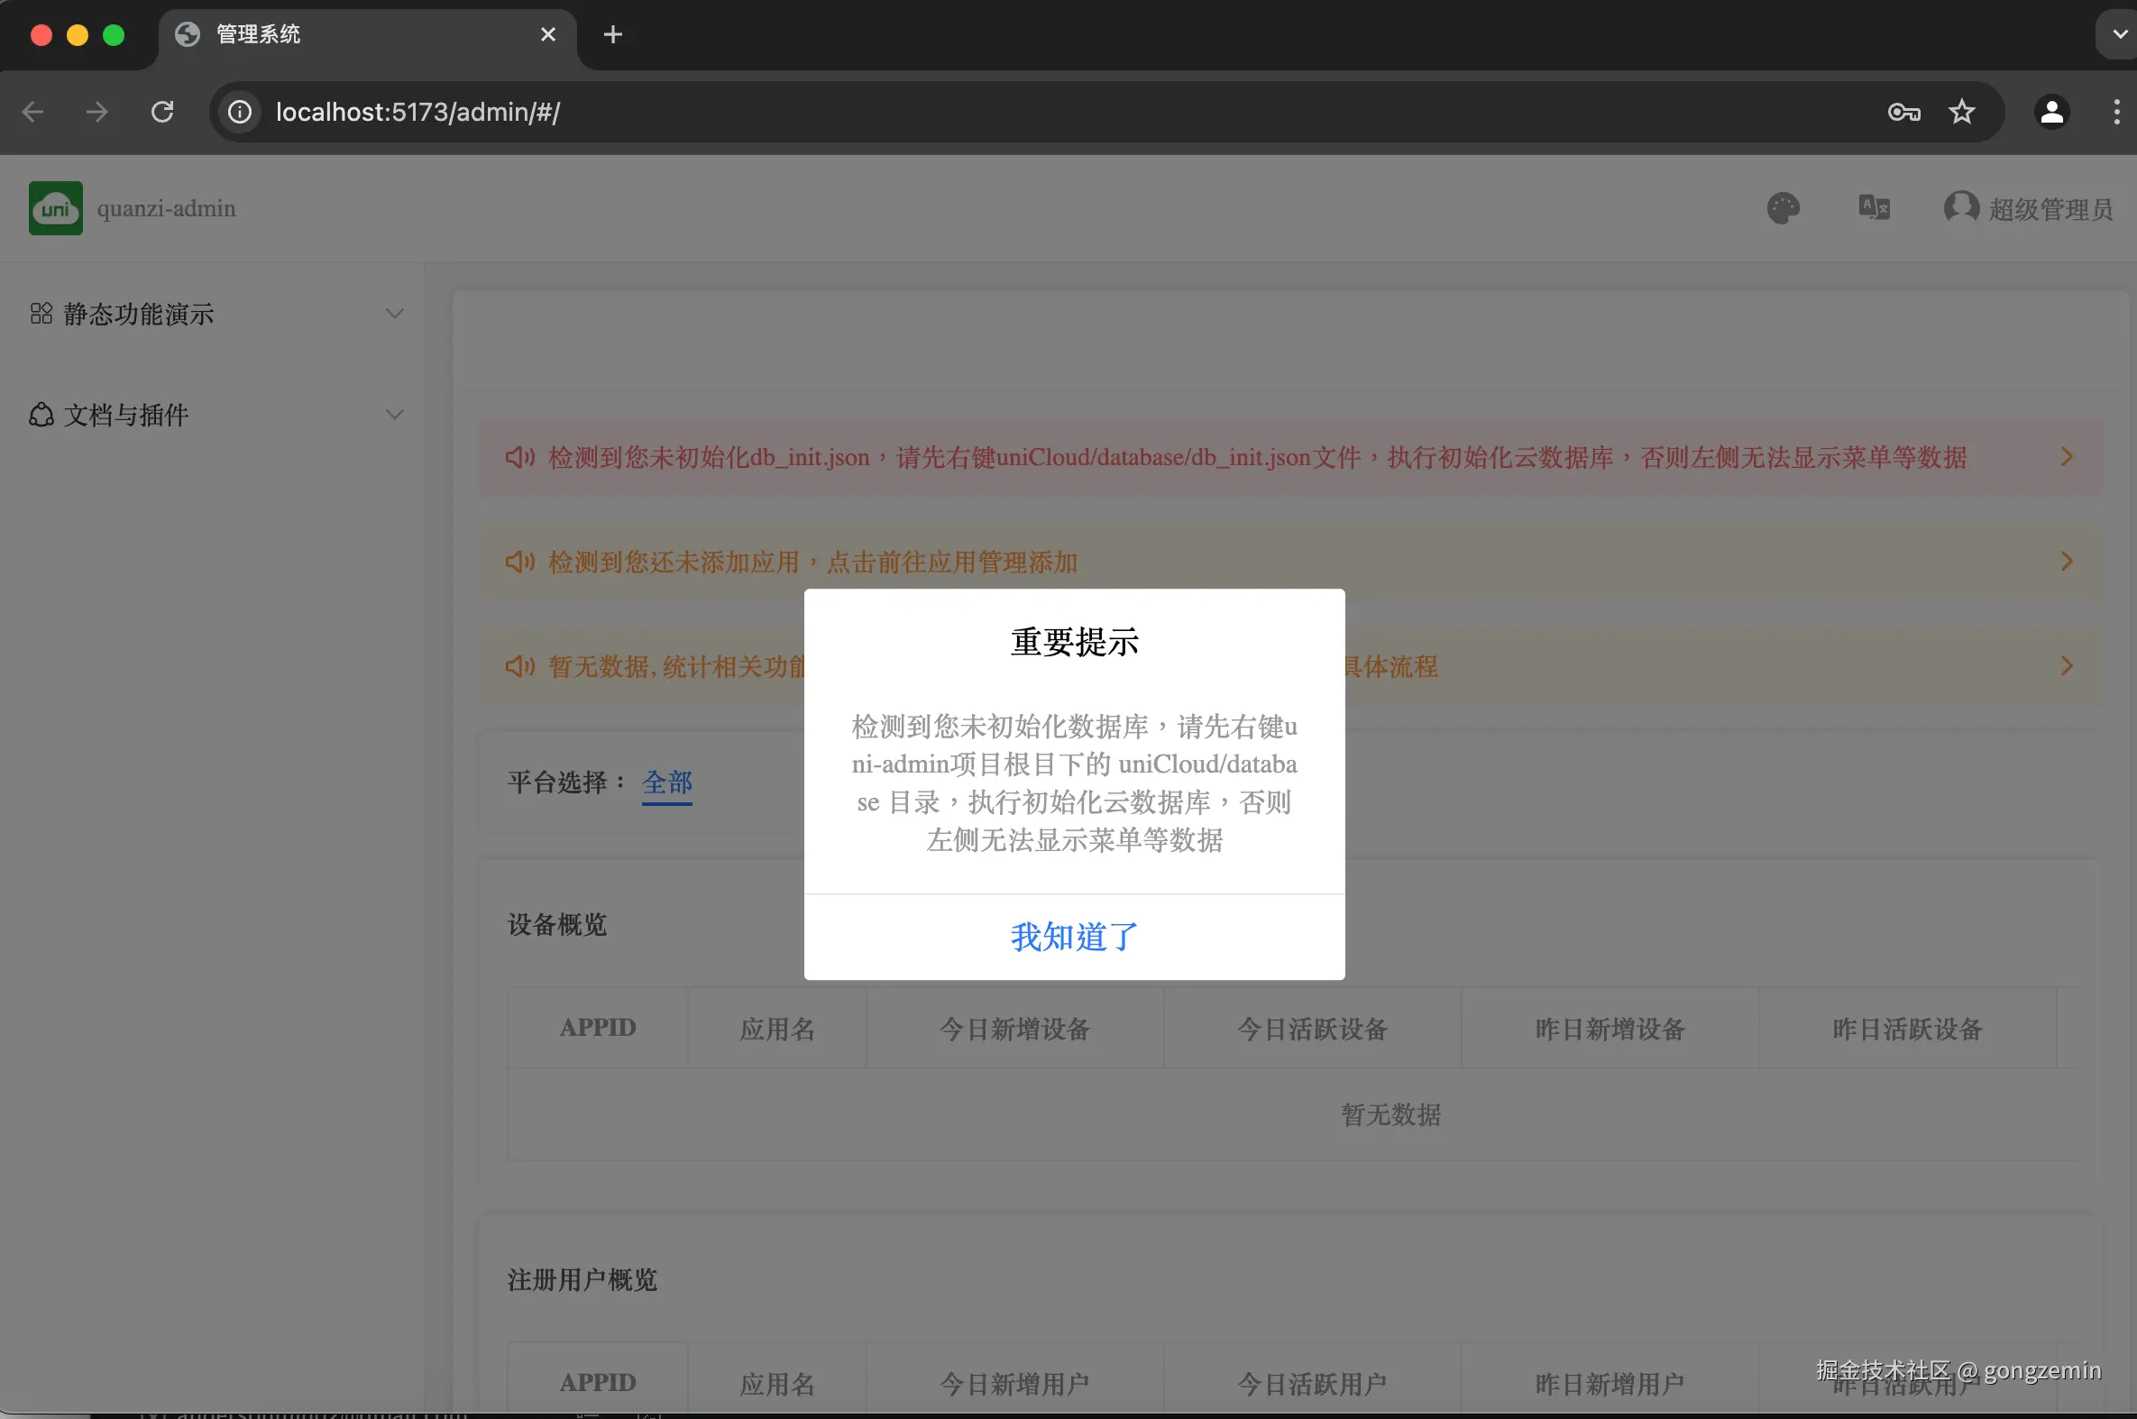Open the theme palette icon
Screen dimensions: 2137x1419
pos(1784,208)
